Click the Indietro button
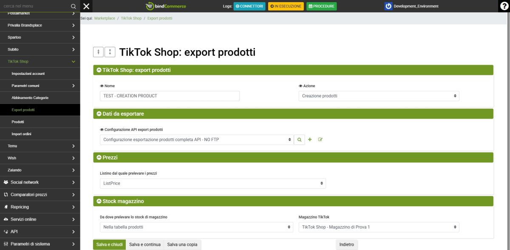This screenshot has height=250, width=510. point(347,244)
